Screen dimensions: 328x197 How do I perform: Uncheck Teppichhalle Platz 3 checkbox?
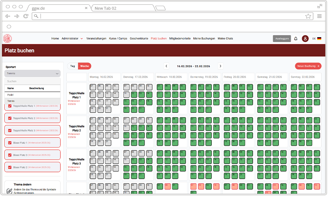[10, 131]
